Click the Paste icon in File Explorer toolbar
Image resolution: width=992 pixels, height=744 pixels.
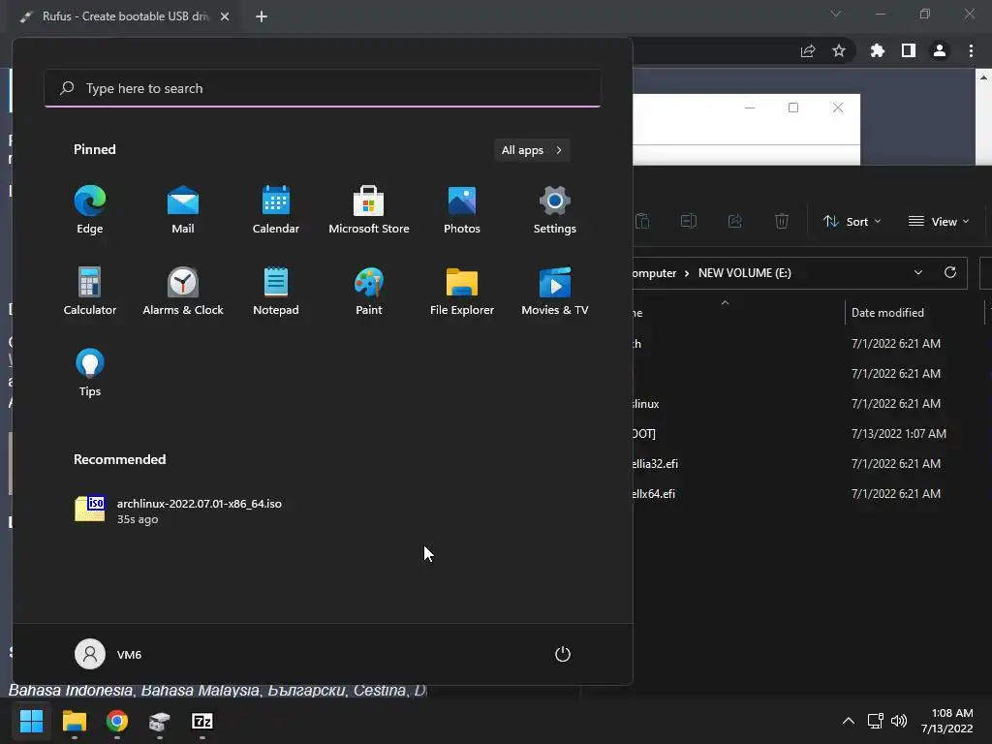click(x=642, y=222)
